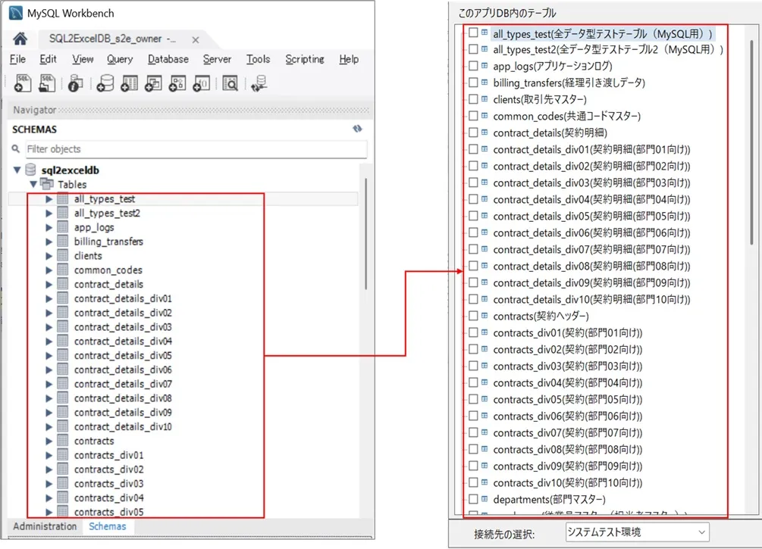Expand the all_types_test2 table node
This screenshot has width=762, height=549.
tap(49, 213)
